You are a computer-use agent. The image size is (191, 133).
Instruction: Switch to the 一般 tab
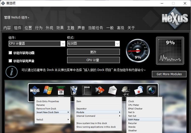click(110, 28)
